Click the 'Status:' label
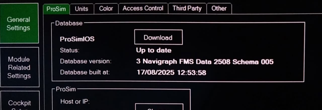The width and height of the screenshot is (322, 110). [x=69, y=50]
